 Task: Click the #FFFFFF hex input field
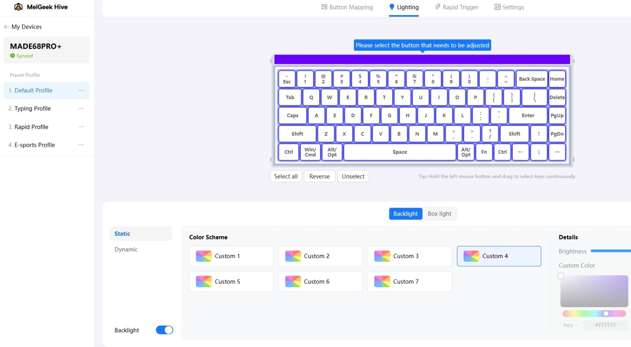[605, 325]
